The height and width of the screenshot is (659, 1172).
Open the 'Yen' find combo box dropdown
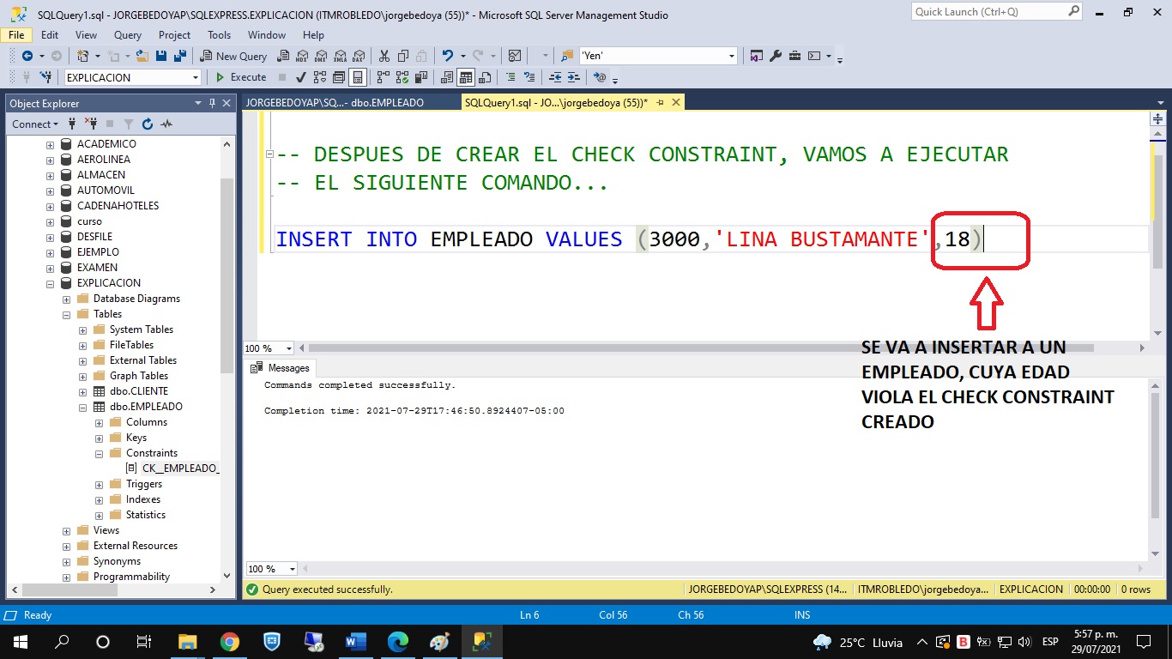(x=732, y=56)
